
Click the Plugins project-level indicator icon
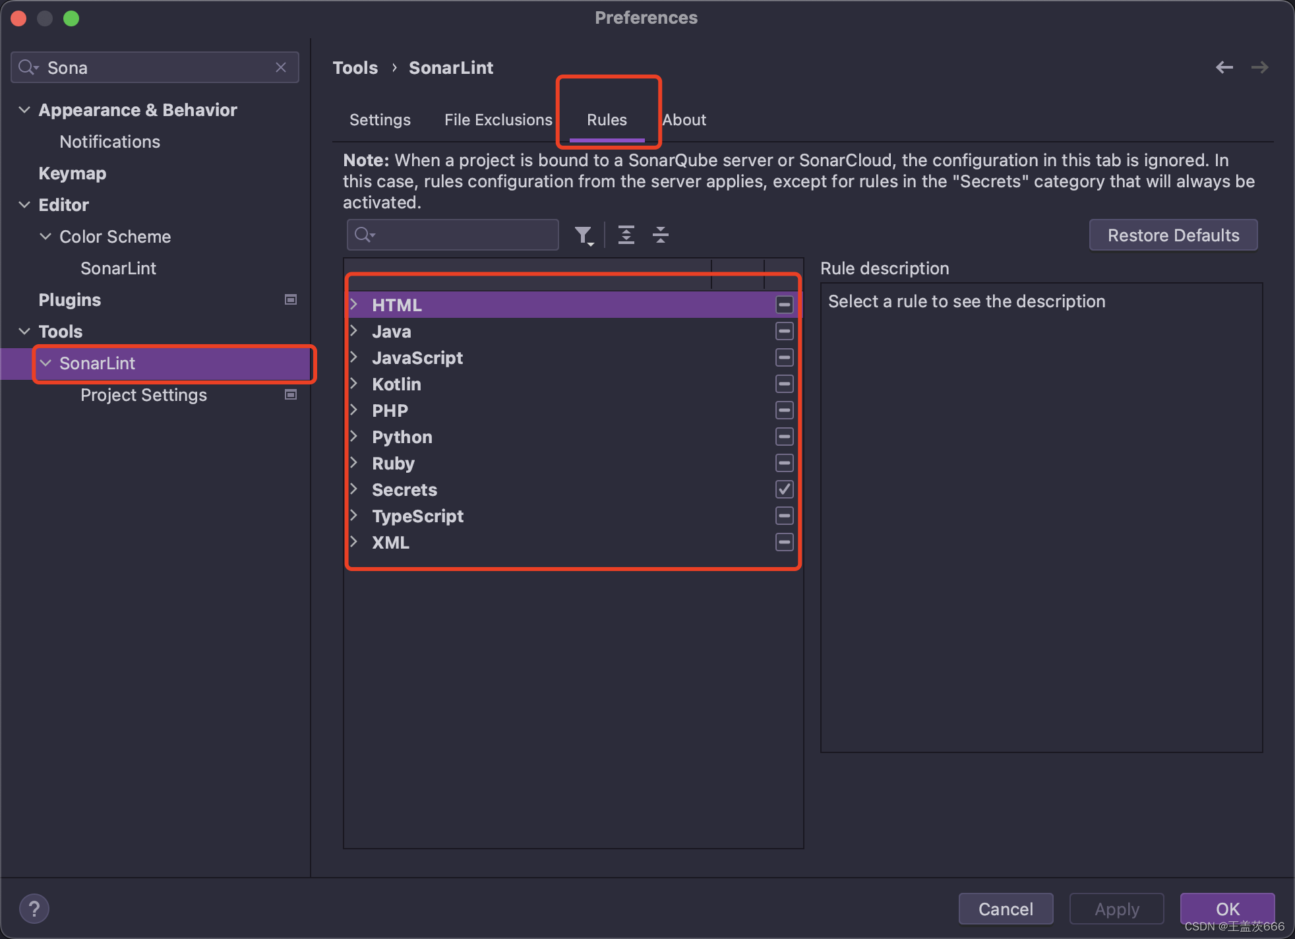(x=290, y=299)
